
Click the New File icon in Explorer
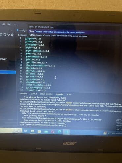(1, 35)
